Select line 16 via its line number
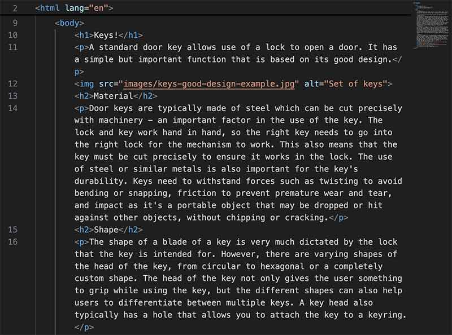 (14, 242)
